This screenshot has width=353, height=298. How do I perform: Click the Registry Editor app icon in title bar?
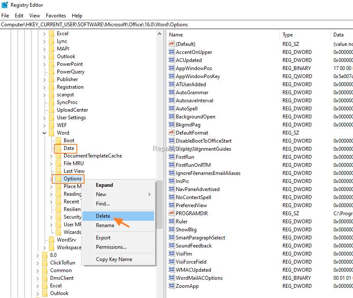point(5,5)
